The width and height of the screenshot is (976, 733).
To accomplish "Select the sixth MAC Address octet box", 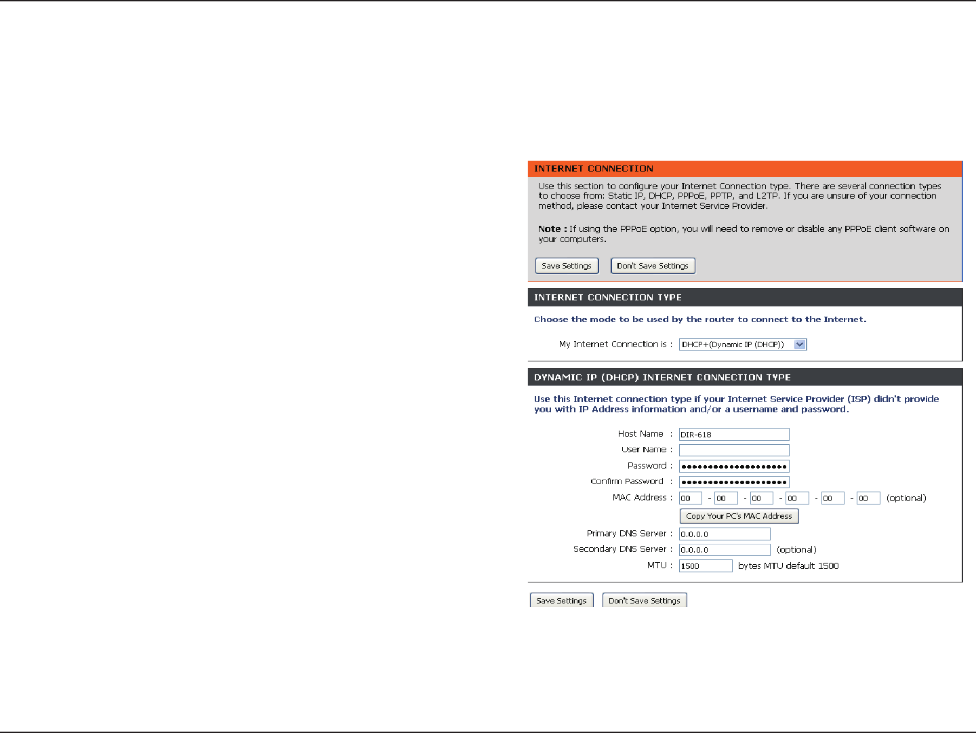I will [868, 498].
